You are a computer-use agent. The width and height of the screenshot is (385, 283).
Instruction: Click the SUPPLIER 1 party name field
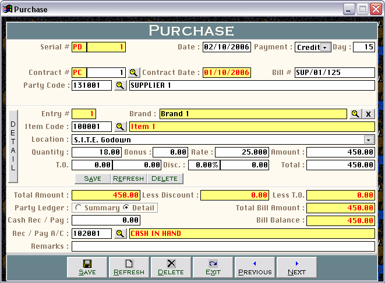coord(252,85)
